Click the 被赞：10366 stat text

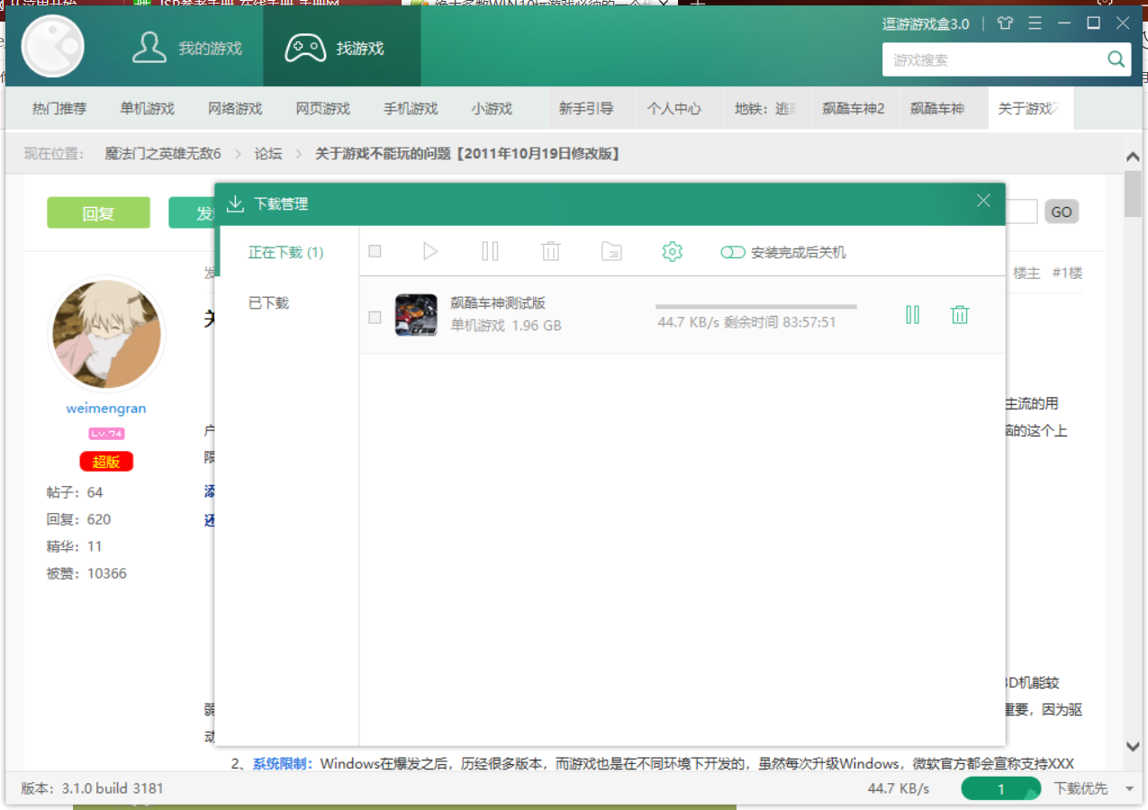click(x=86, y=573)
